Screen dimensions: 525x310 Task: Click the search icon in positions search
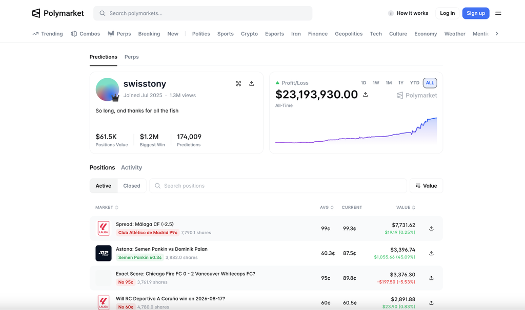pyautogui.click(x=157, y=186)
